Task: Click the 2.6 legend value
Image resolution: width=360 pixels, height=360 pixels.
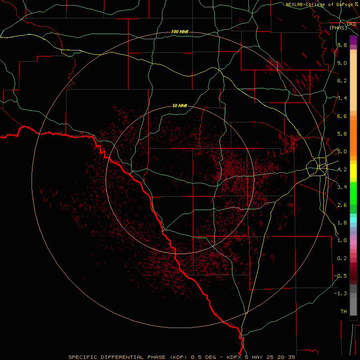Action: pyautogui.click(x=342, y=205)
